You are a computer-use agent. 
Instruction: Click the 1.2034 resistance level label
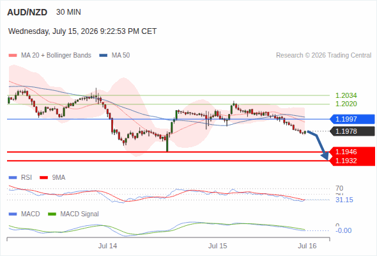click(x=346, y=95)
